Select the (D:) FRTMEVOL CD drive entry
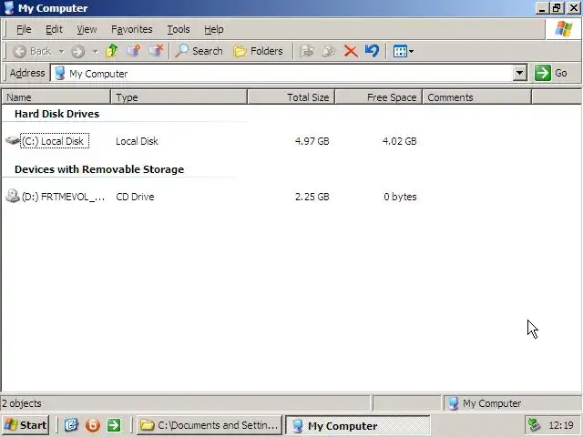 pyautogui.click(x=63, y=197)
